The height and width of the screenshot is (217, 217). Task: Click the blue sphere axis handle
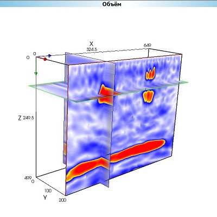click(x=49, y=56)
